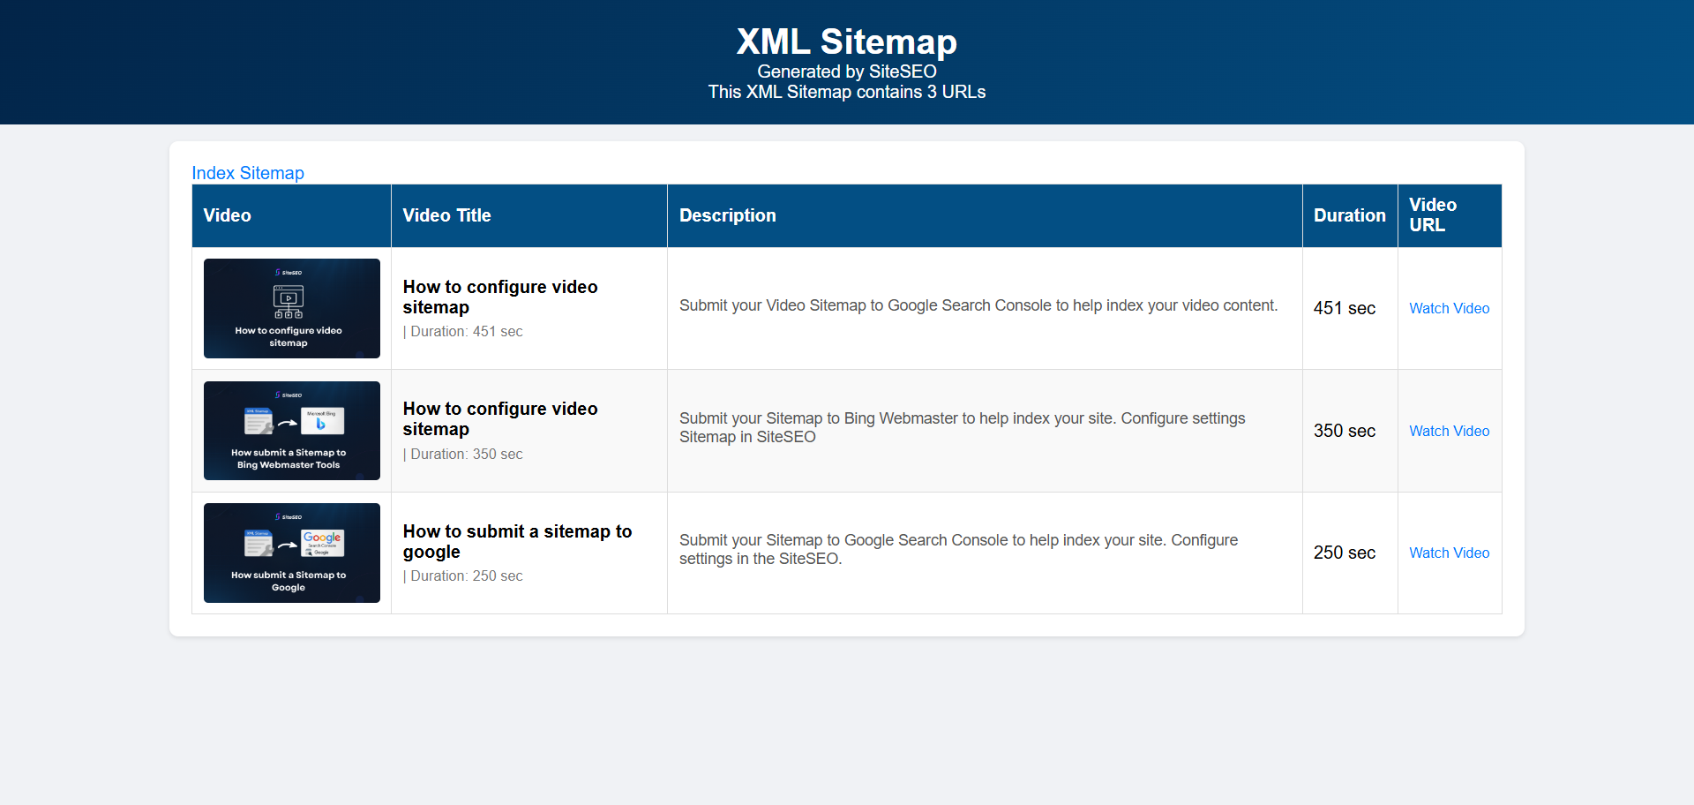Image resolution: width=1694 pixels, height=805 pixels.
Task: Click the Video Sitemap to Google description
Action: point(978,305)
